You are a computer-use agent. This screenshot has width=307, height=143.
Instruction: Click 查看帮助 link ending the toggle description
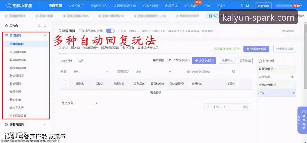(x=207, y=31)
